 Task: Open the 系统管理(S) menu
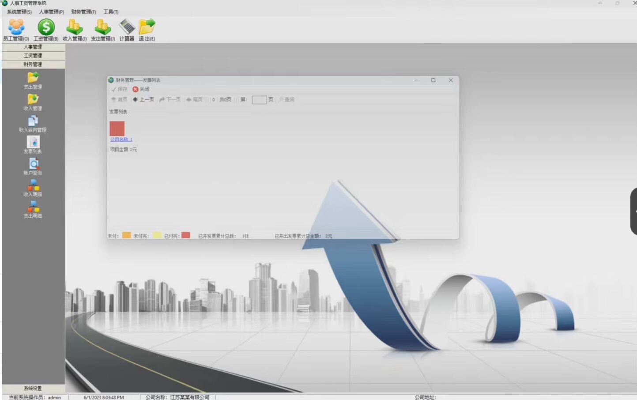pos(19,12)
